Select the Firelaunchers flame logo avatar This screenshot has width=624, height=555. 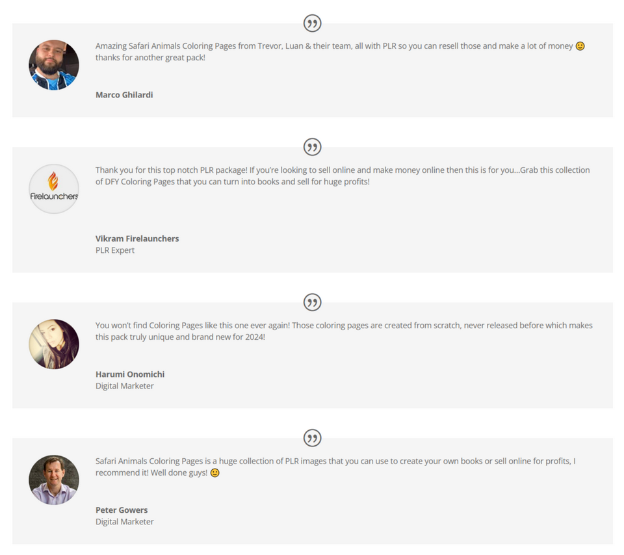pos(54,188)
